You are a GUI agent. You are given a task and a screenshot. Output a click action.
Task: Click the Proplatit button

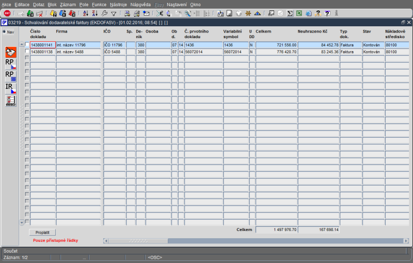pyautogui.click(x=42, y=233)
